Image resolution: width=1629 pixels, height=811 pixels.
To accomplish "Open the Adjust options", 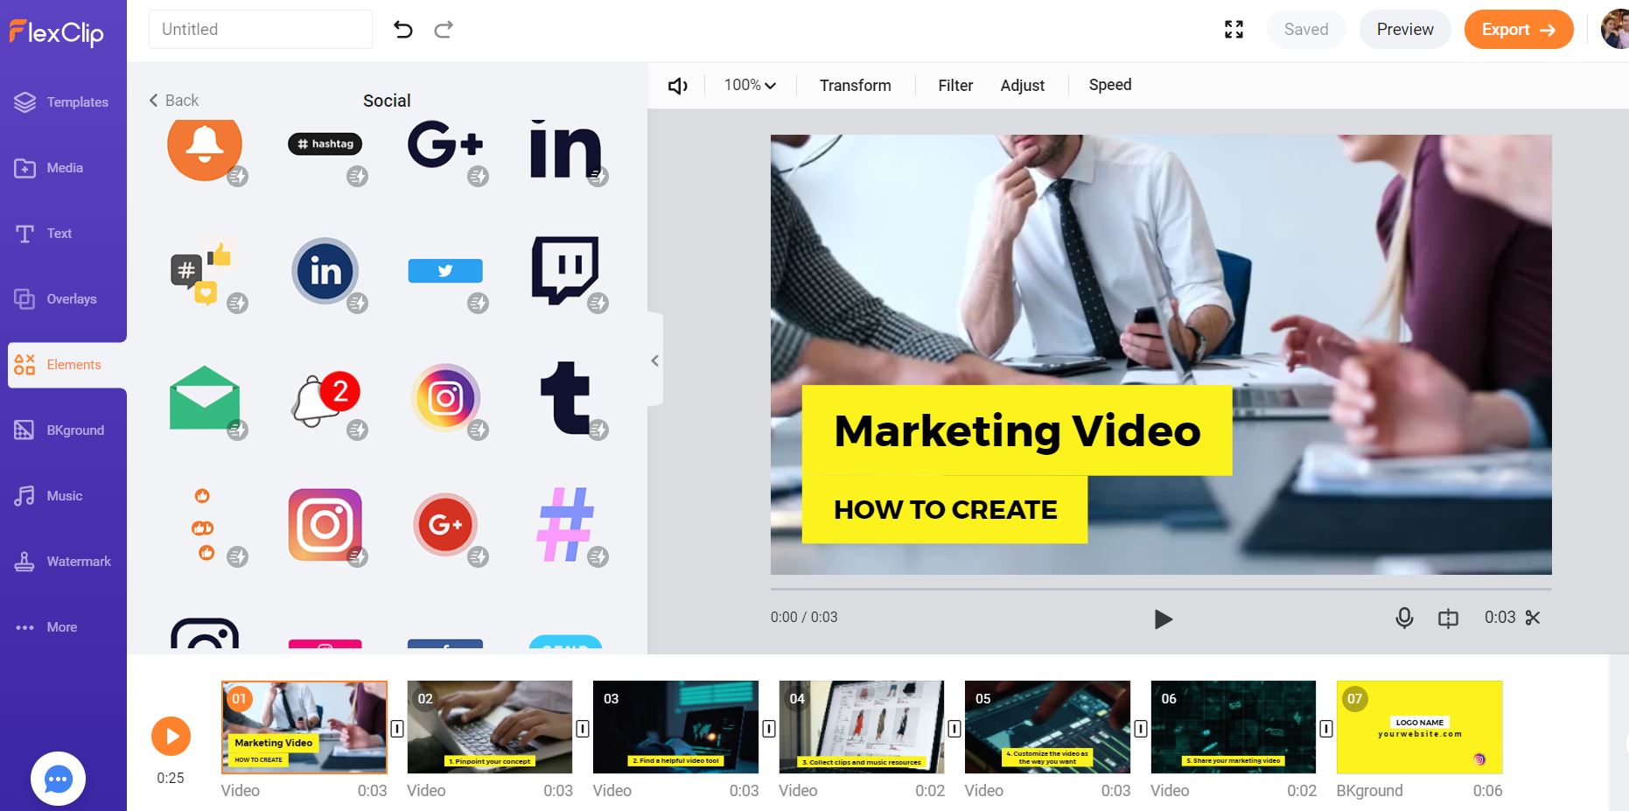I will (1023, 85).
